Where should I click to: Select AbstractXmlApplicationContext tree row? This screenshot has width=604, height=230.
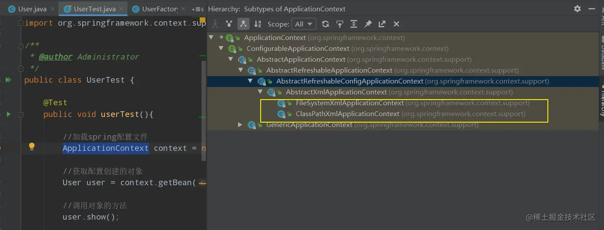403,92
